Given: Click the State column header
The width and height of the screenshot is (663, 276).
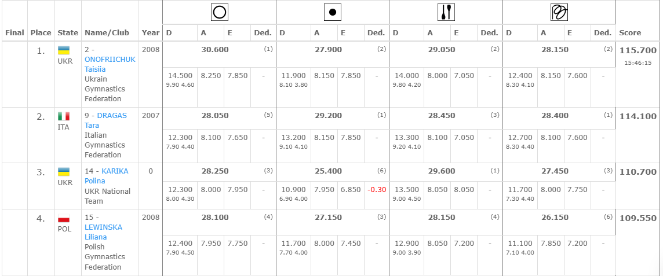Looking at the screenshot, I should (68, 33).
